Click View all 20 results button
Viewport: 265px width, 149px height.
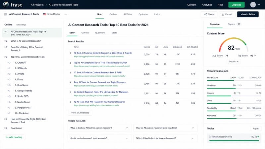click(80, 113)
